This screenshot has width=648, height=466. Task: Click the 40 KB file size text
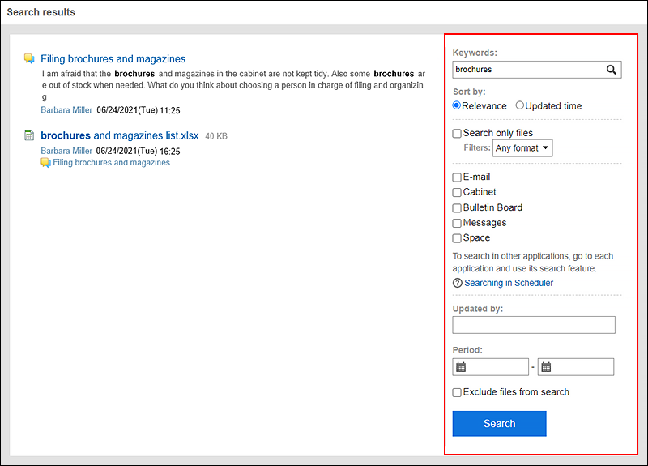point(216,136)
